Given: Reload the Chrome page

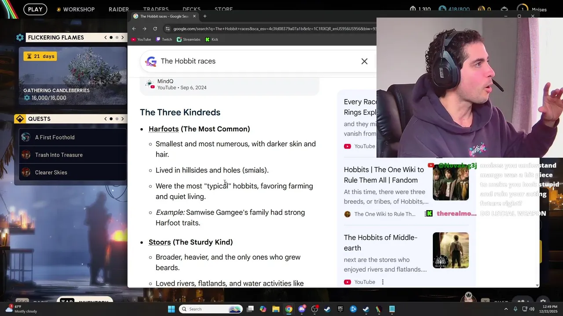Looking at the screenshot, I should pos(155,29).
